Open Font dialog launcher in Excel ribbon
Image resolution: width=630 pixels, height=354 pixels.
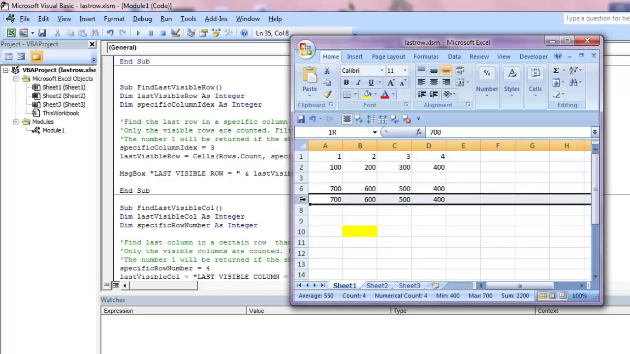coord(406,105)
